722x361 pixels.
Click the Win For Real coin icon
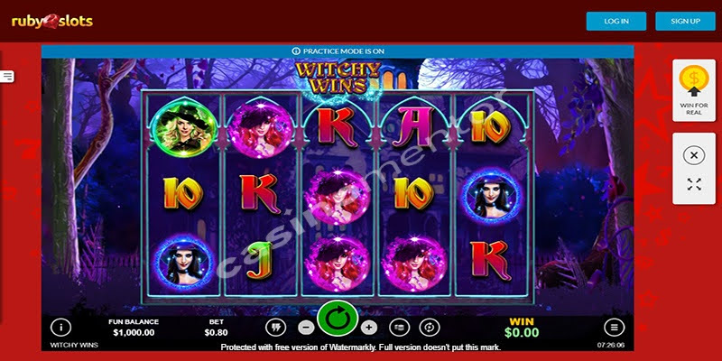694,81
